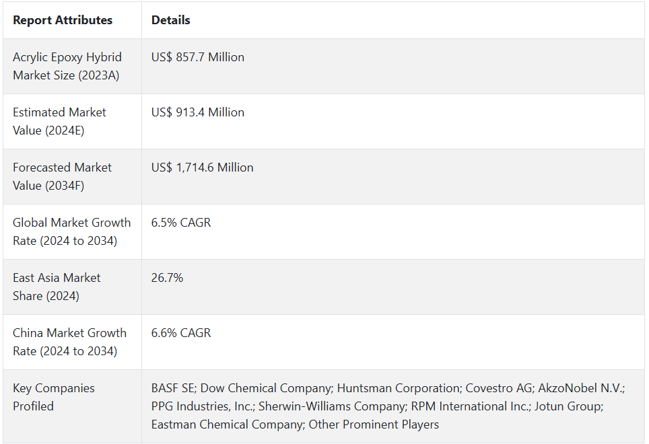Screen dimensions: 649x444
Task: Select the Estimated Market Value (2024E) cell
Action: tap(59, 121)
